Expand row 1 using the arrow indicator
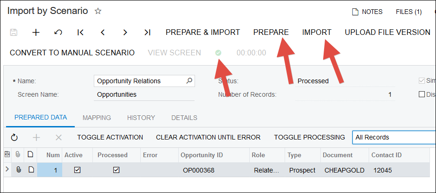436x193 pixels. pos(7,170)
